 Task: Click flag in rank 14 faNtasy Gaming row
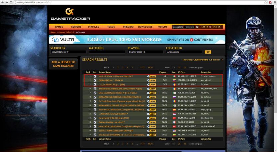pos(174,122)
